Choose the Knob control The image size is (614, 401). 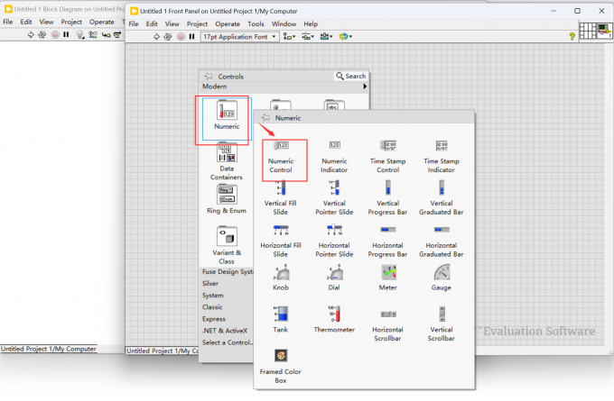(281, 278)
